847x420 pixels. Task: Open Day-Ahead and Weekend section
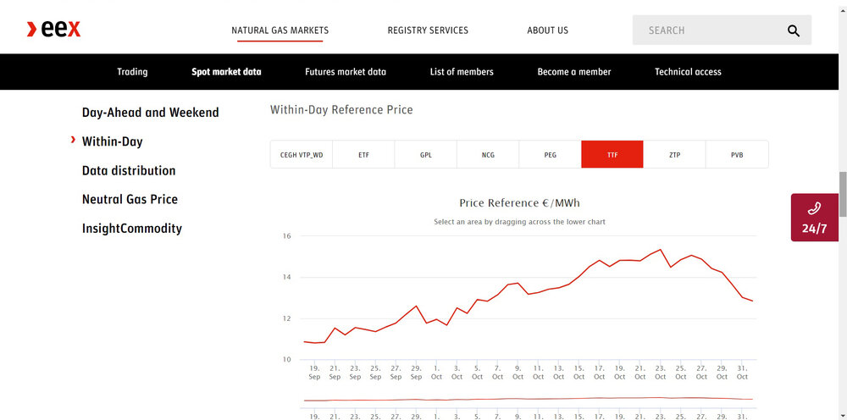(150, 113)
